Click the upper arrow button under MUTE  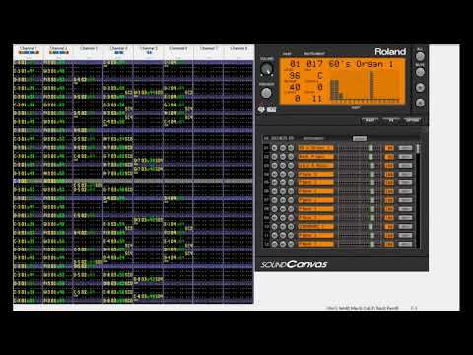point(420,88)
